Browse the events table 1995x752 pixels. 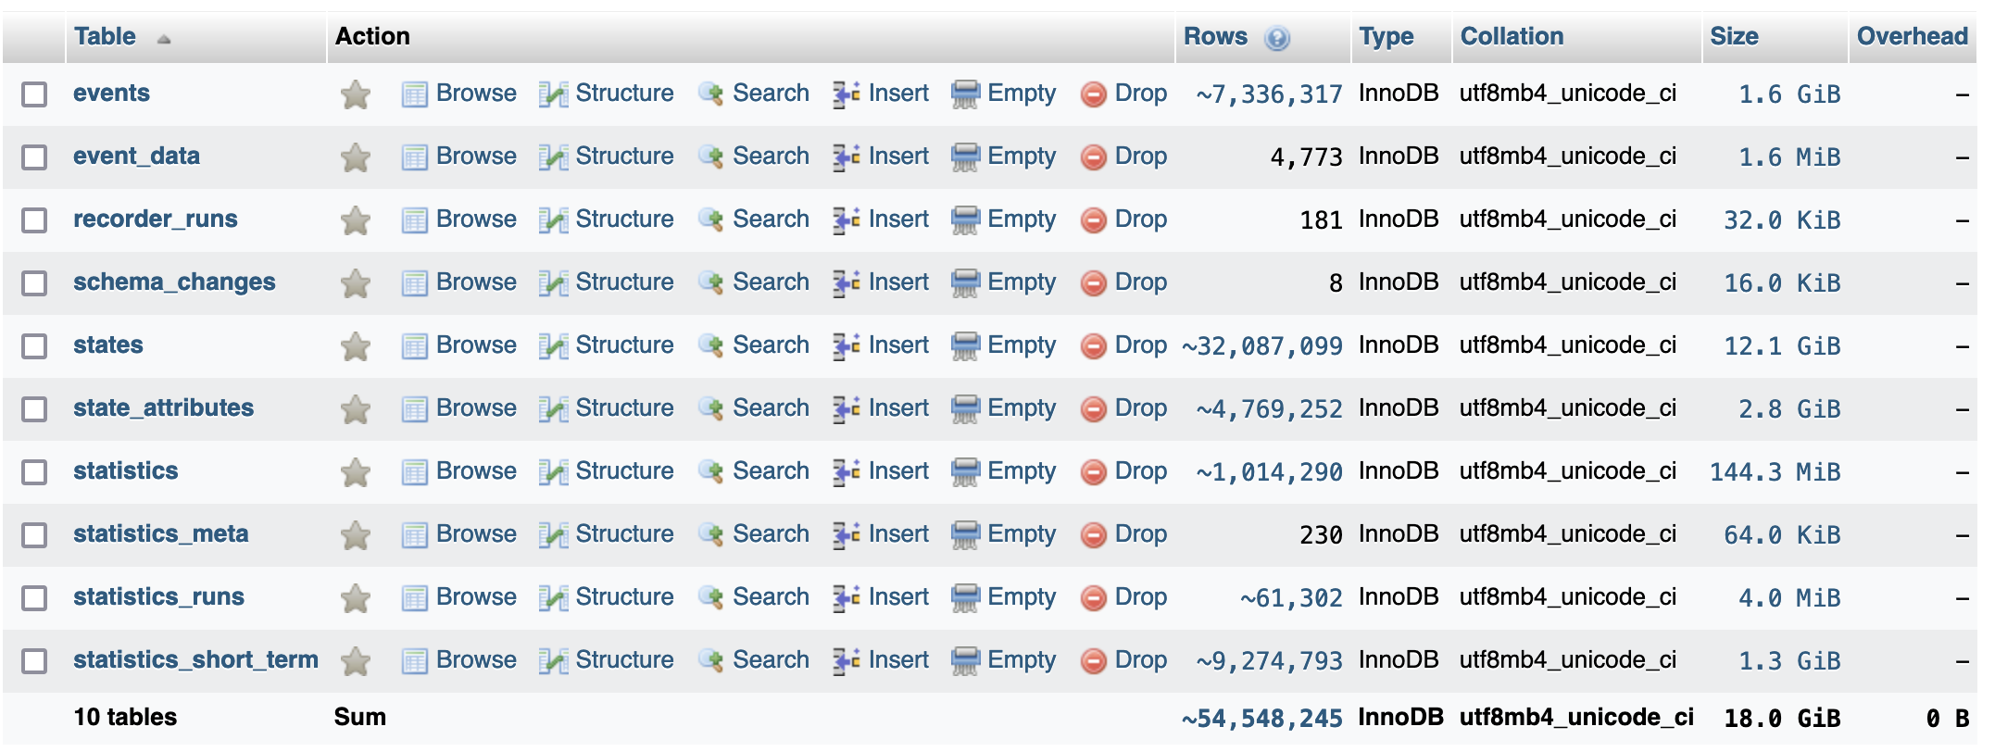[x=475, y=93]
